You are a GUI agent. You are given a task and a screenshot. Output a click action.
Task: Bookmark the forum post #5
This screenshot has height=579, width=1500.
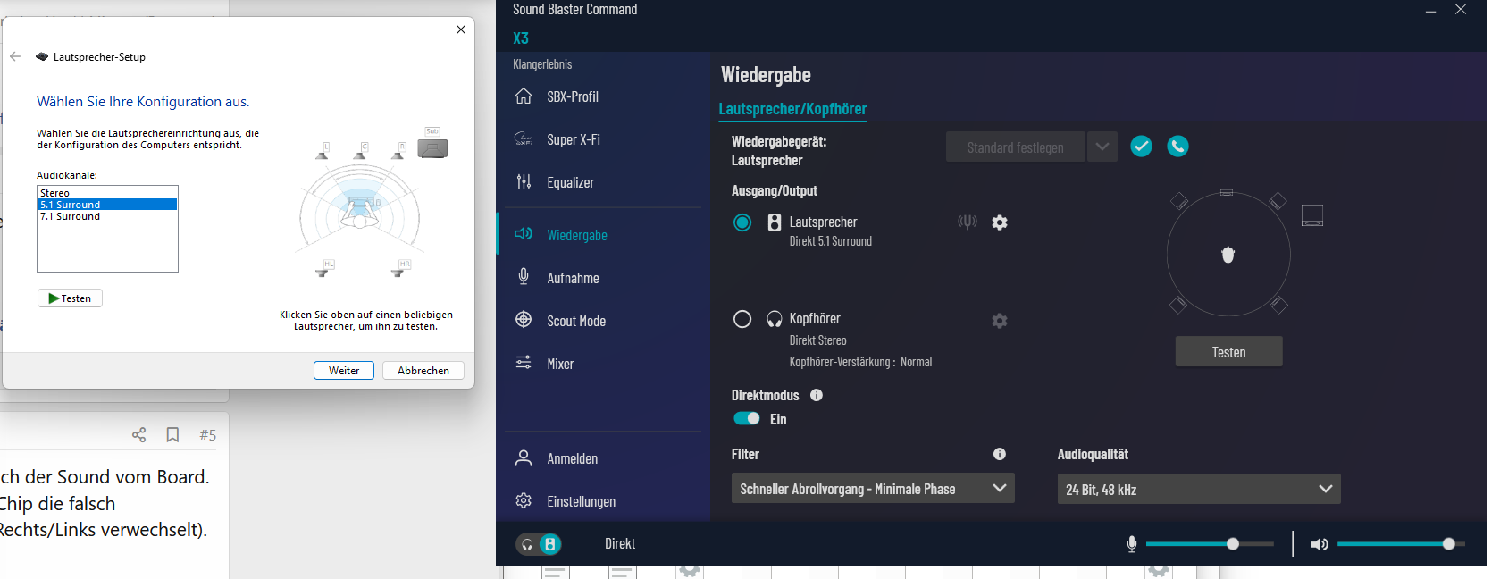point(172,434)
